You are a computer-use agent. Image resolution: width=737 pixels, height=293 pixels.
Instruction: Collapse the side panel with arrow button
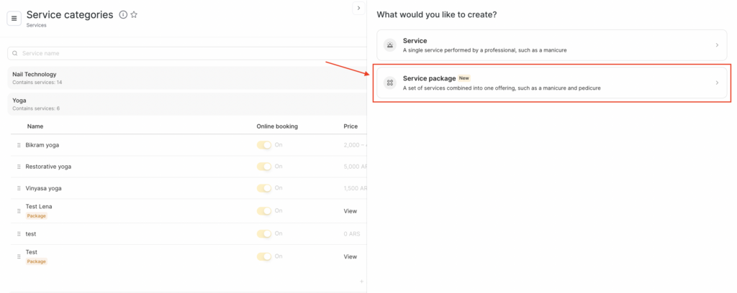point(358,8)
